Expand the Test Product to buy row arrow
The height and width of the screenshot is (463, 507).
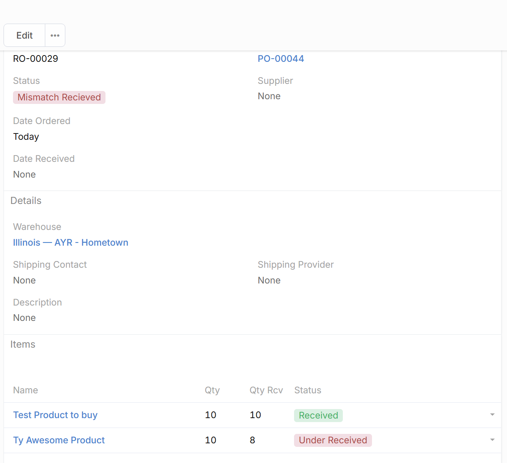point(492,415)
